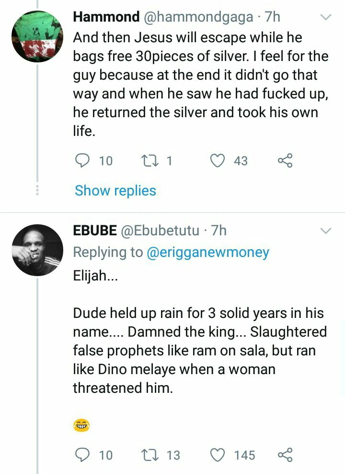Screen dimensions: 345x474
Task: Open EBUBE's tweet options chevron
Action: click(326, 231)
